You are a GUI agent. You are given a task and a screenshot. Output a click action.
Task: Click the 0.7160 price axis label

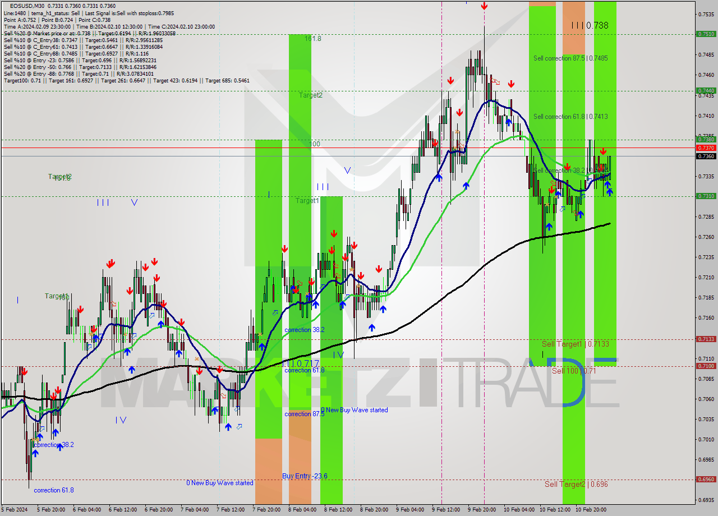(x=705, y=317)
